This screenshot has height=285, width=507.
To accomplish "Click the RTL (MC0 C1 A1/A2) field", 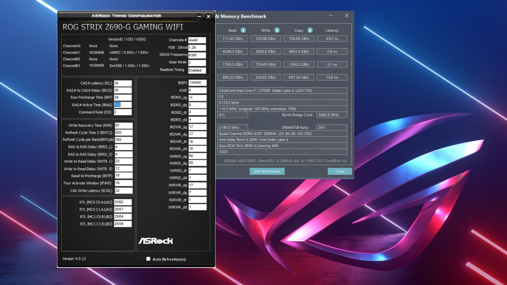I will coord(123,209).
